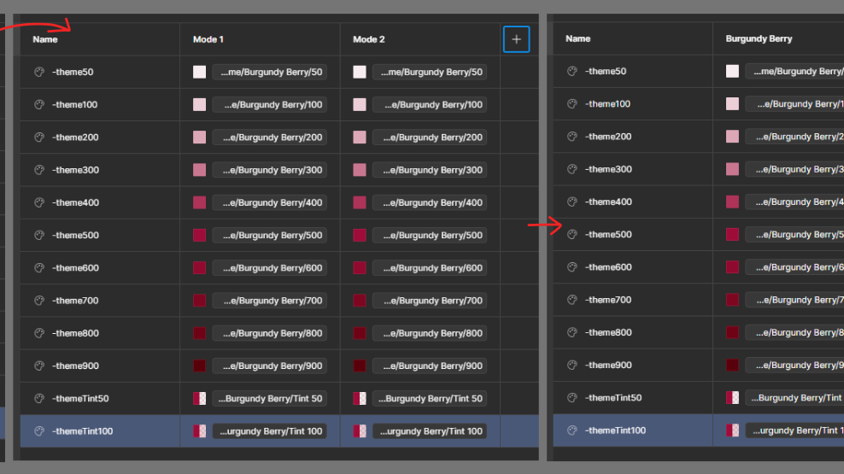Screen dimensions: 844x474
Task: Click the color icon beside -themeTint100 in the right panel
Action: pyautogui.click(x=572, y=430)
